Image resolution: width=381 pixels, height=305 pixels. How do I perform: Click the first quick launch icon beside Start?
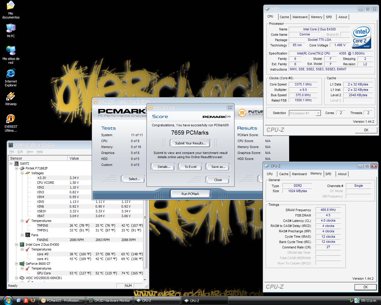pos(19,300)
